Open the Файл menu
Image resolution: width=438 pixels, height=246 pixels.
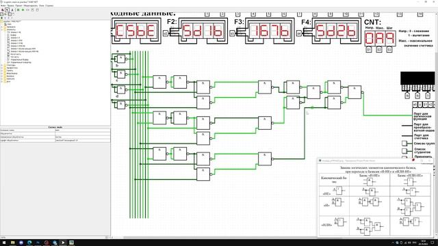[x=3, y=5]
